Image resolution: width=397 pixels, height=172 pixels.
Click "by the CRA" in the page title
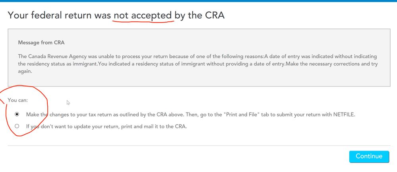(x=199, y=15)
